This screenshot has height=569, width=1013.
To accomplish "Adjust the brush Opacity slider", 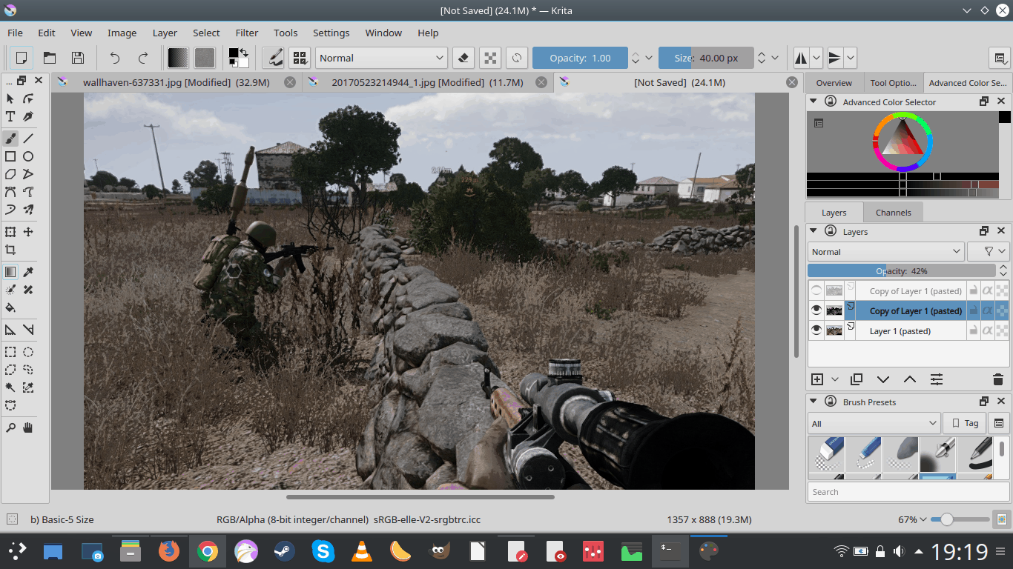I will 579,58.
